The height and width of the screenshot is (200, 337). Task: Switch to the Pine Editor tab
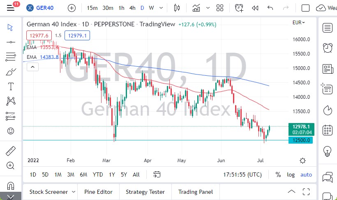pos(98,192)
